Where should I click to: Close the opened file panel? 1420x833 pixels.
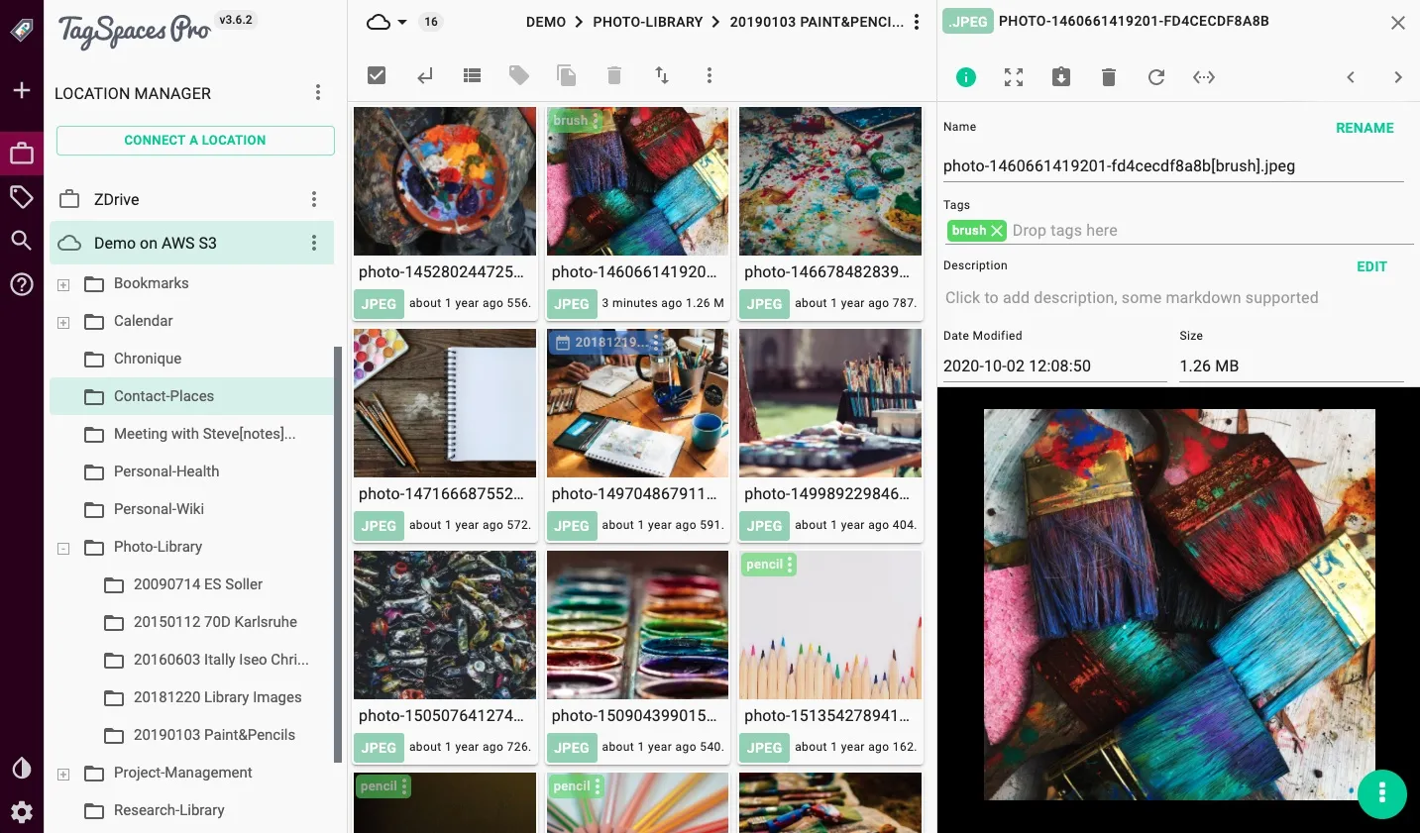tap(1398, 23)
